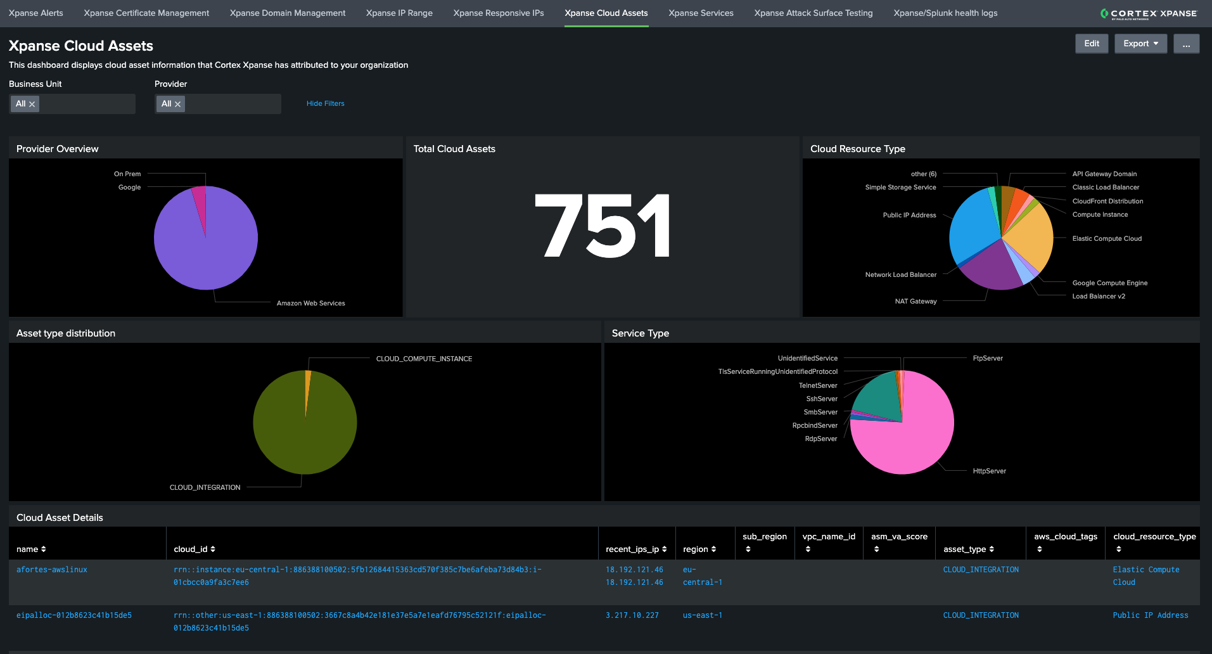The height and width of the screenshot is (654, 1212).
Task: Click the Simple Storage Service chart label
Action: coord(900,187)
